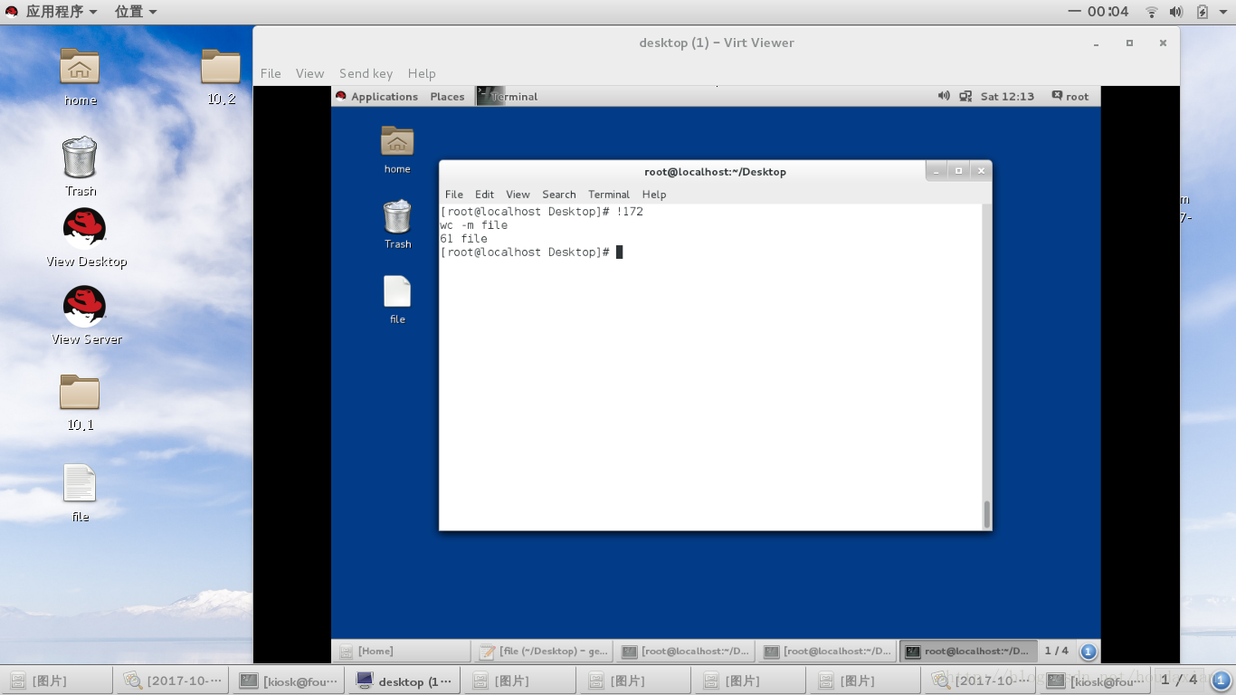Switch to gedit file window in guest taskbar
Image resolution: width=1236 pixels, height=695 pixels.
coord(543,651)
